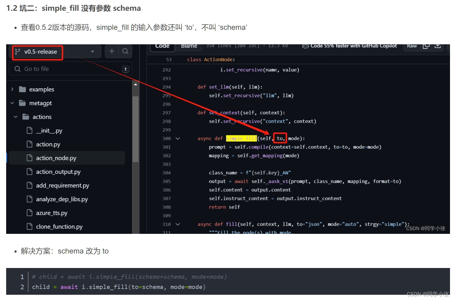The image size is (454, 300).
Task: Open action.py file
Action: [x=48, y=144]
